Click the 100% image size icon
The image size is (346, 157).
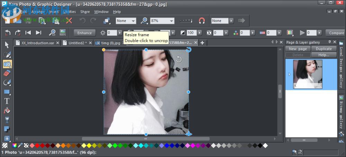[x=63, y=33]
